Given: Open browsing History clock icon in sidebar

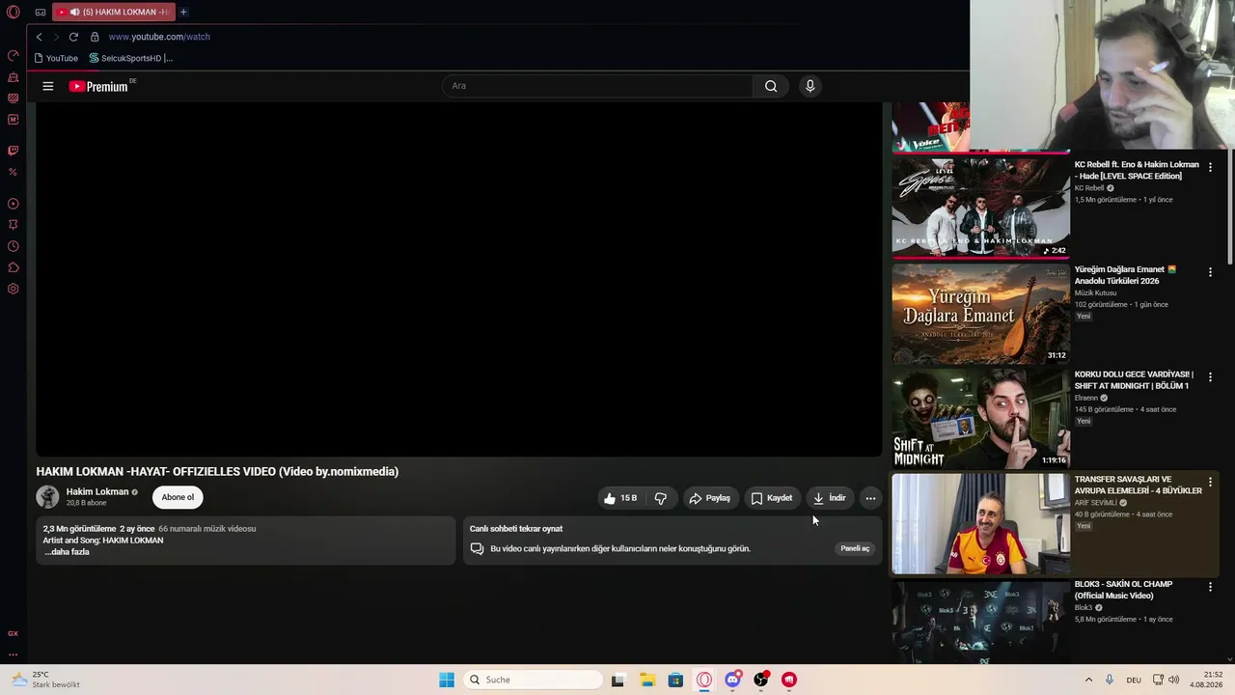Looking at the screenshot, I should coord(14,246).
